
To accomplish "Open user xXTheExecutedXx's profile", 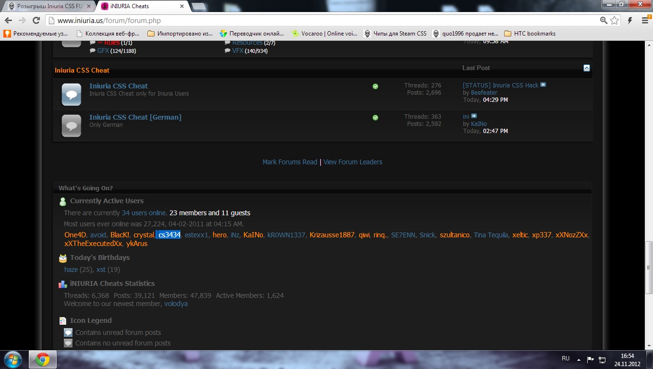I will click(x=93, y=244).
